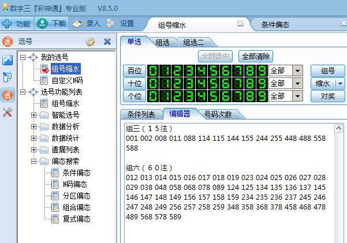Expand the 智能选号 tree folder

point(34,115)
